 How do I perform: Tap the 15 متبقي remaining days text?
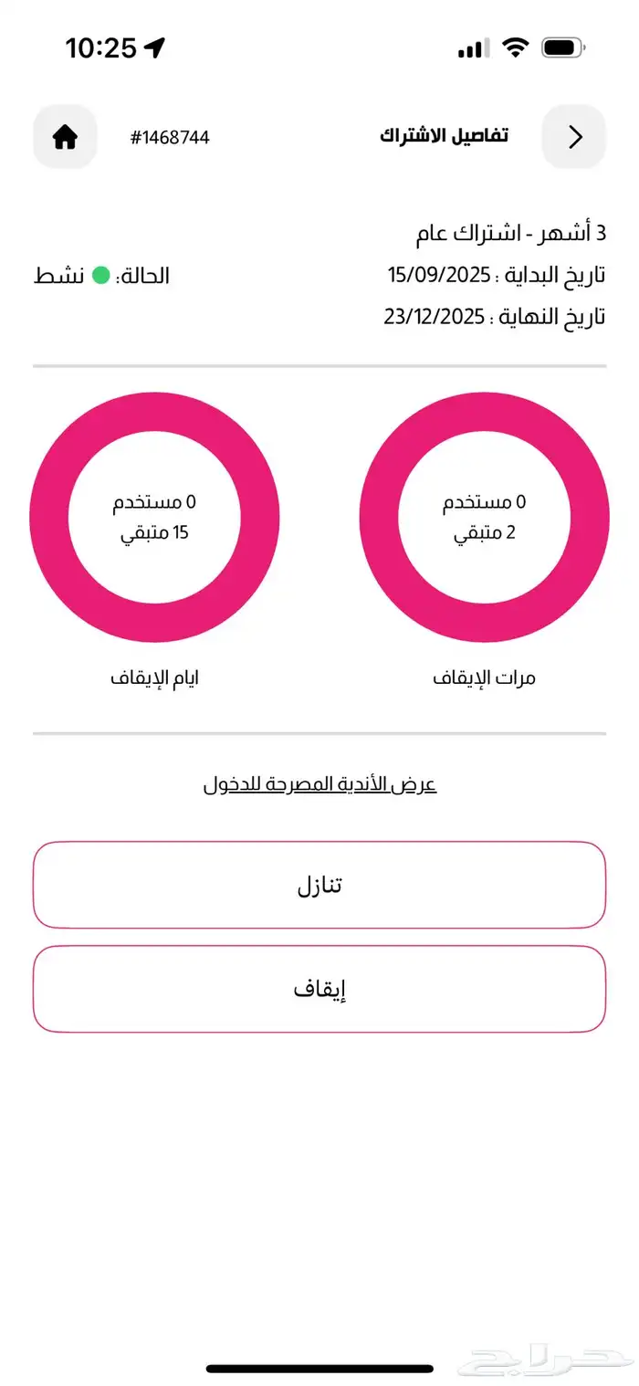click(154, 533)
